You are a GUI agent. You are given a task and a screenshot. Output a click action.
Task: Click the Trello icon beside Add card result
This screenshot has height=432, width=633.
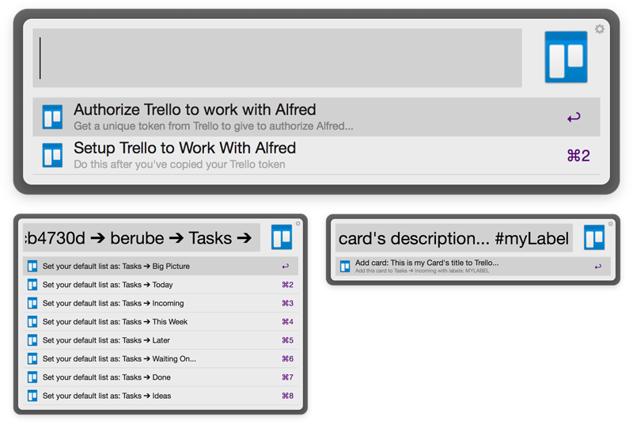(345, 267)
